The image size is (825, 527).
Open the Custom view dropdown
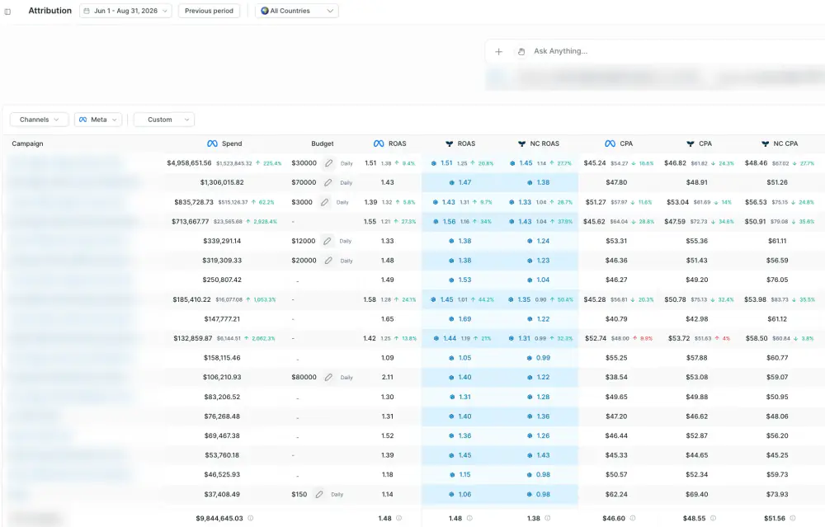[x=164, y=120]
